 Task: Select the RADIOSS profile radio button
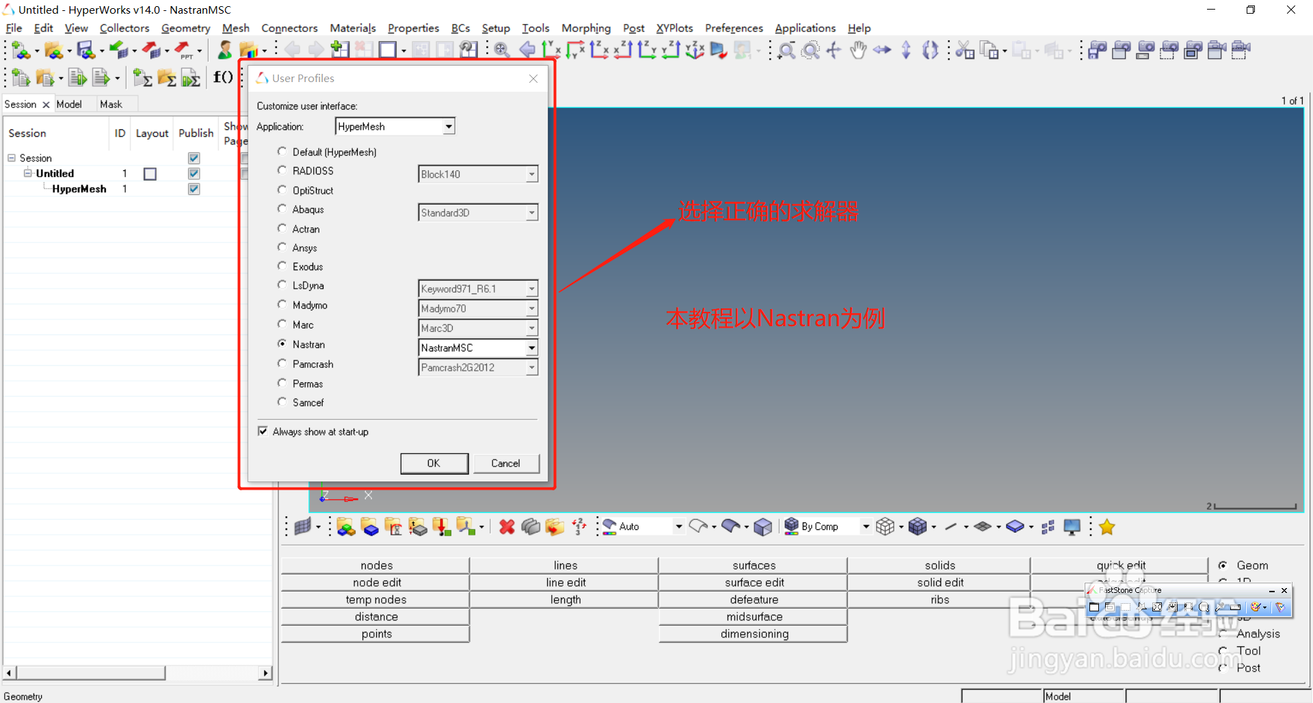pyautogui.click(x=282, y=170)
